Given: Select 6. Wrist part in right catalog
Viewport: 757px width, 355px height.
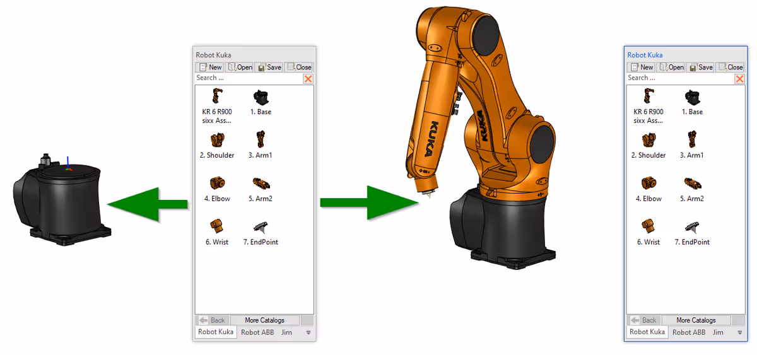Looking at the screenshot, I should (648, 233).
